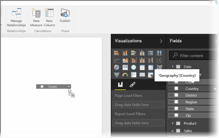Enable the Zip field checkbox

point(177,115)
